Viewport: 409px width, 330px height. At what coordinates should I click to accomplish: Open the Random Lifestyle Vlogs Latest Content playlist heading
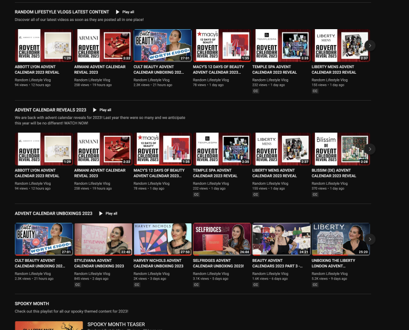tap(62, 12)
